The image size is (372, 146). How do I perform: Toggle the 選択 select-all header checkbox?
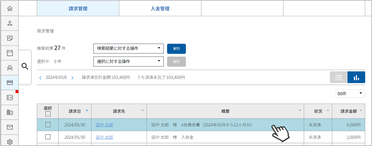click(48, 114)
